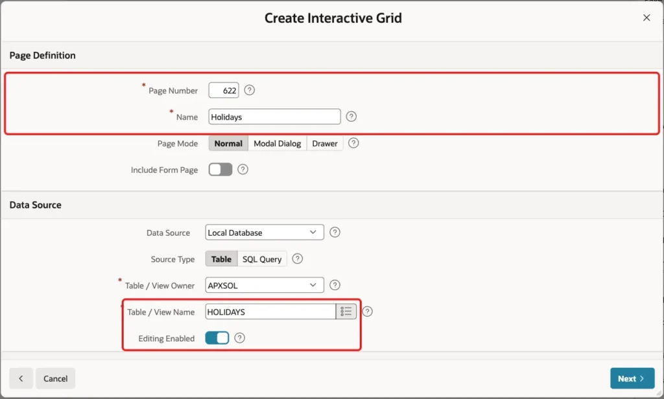
Task: Focus the HOLIDAYS table name field
Action: pyautogui.click(x=270, y=312)
